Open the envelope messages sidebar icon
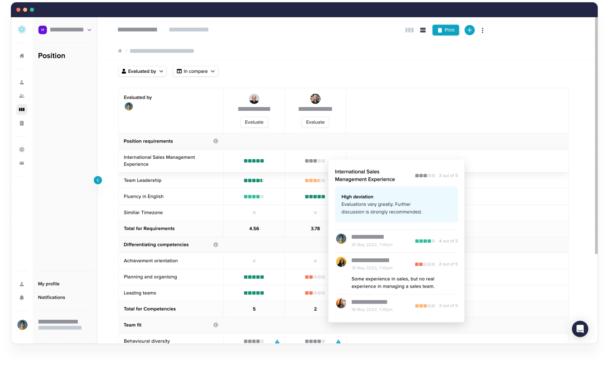 [x=22, y=163]
